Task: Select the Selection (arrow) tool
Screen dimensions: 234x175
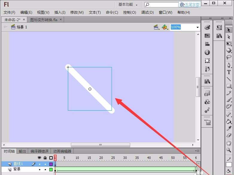Action: click(x=229, y=30)
